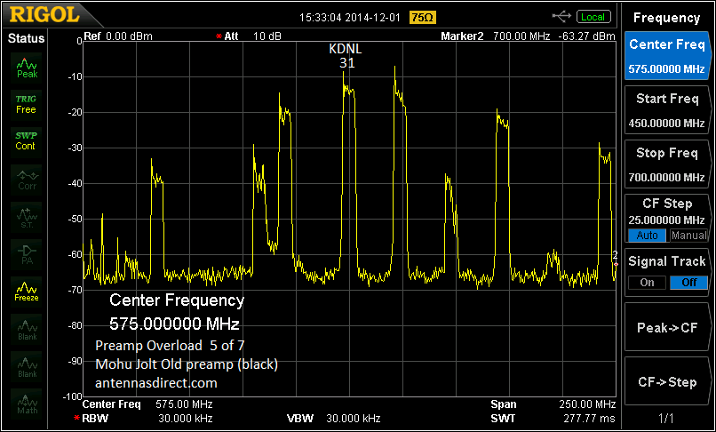Screen dimensions: 716x432
Task: Turn Signal Track On
Action: click(x=647, y=283)
